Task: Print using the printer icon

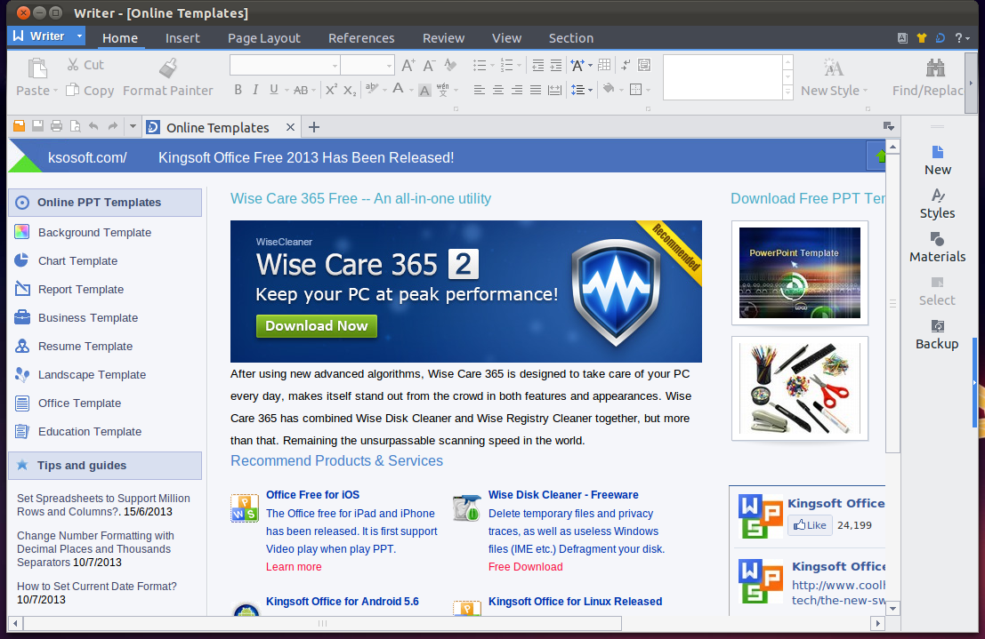Action: [x=57, y=126]
